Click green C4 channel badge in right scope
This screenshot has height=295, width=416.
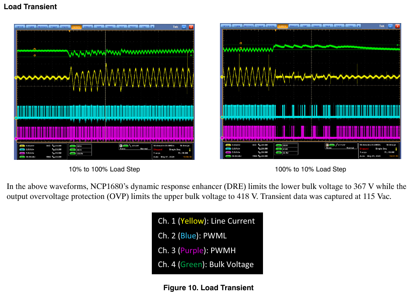coord(228,156)
